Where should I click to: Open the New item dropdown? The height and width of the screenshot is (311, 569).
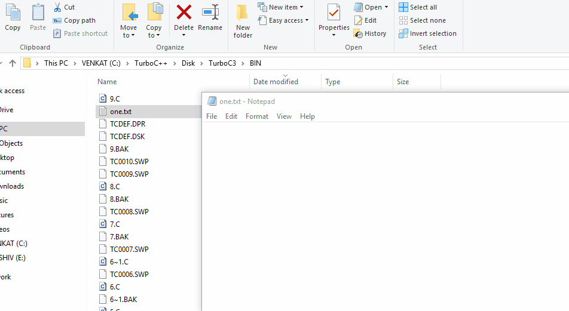coord(281,7)
